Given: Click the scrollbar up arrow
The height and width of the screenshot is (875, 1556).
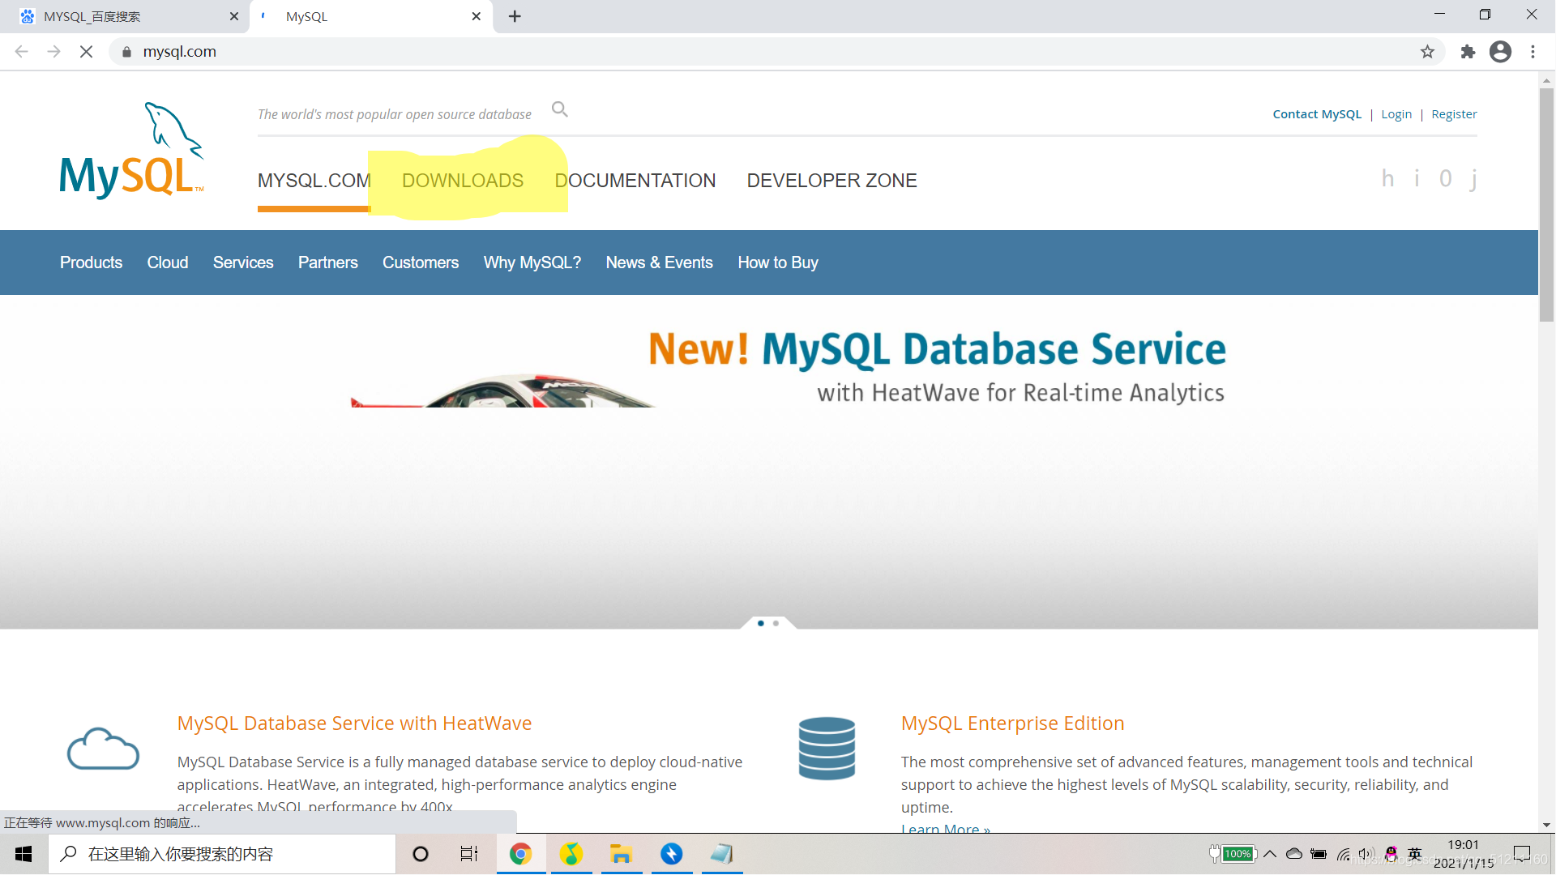Looking at the screenshot, I should [x=1546, y=80].
